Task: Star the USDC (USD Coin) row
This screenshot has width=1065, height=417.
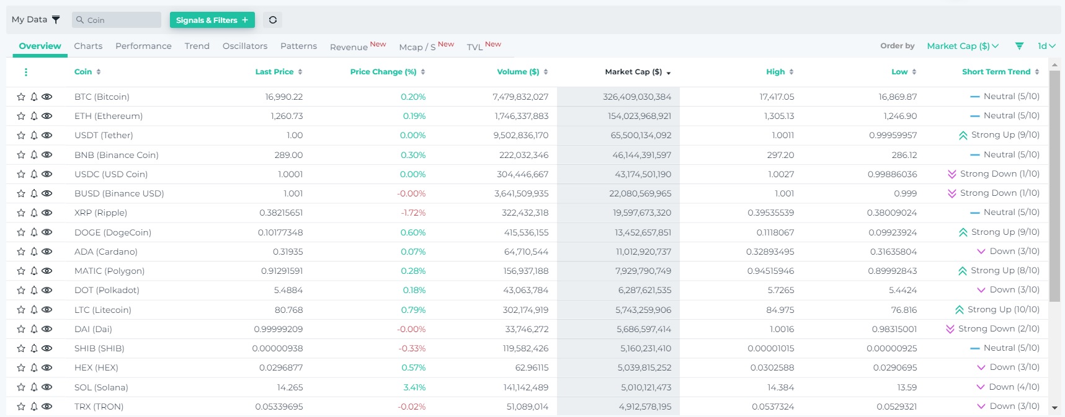Action: (x=21, y=174)
